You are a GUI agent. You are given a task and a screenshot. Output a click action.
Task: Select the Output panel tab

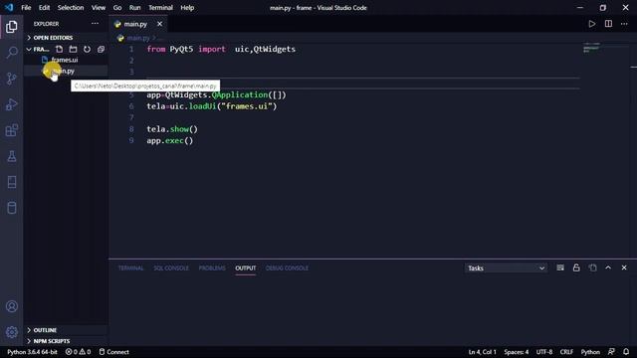coord(246,268)
